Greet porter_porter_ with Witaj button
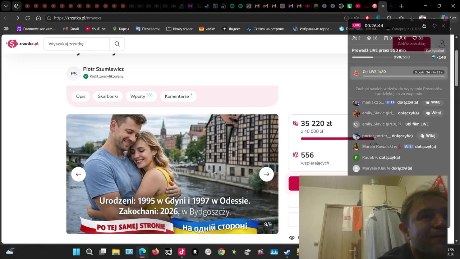The width and height of the screenshot is (460, 259). 428,136
